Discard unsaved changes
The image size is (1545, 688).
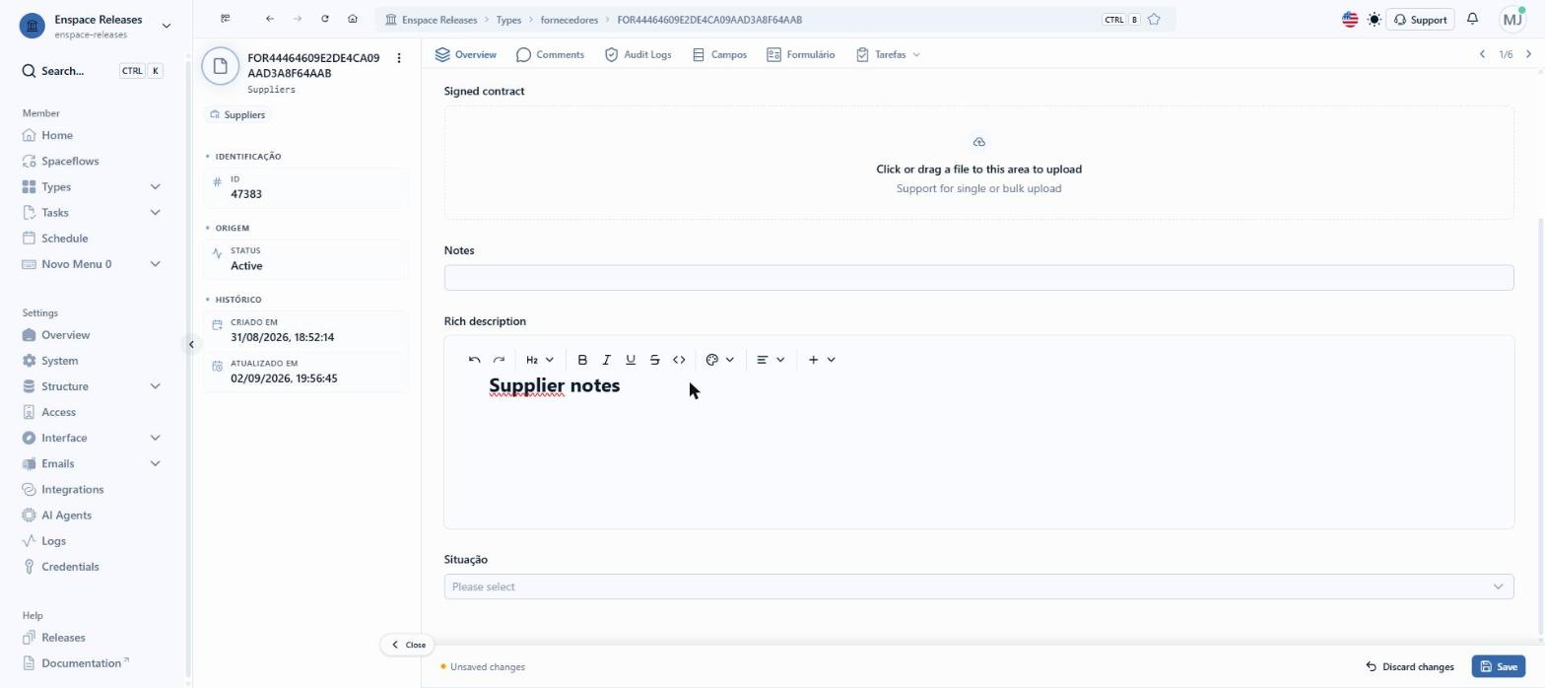[x=1409, y=667]
